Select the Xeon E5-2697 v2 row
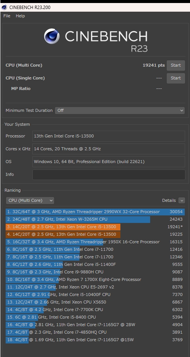190x357 pixels. click(95, 287)
